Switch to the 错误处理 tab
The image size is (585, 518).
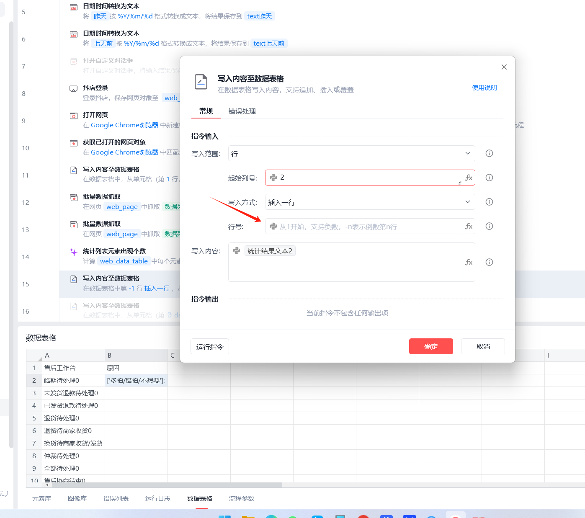(242, 111)
